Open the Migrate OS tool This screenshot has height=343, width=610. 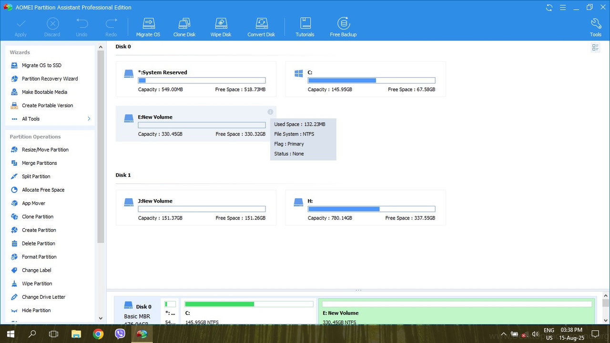[x=148, y=27]
